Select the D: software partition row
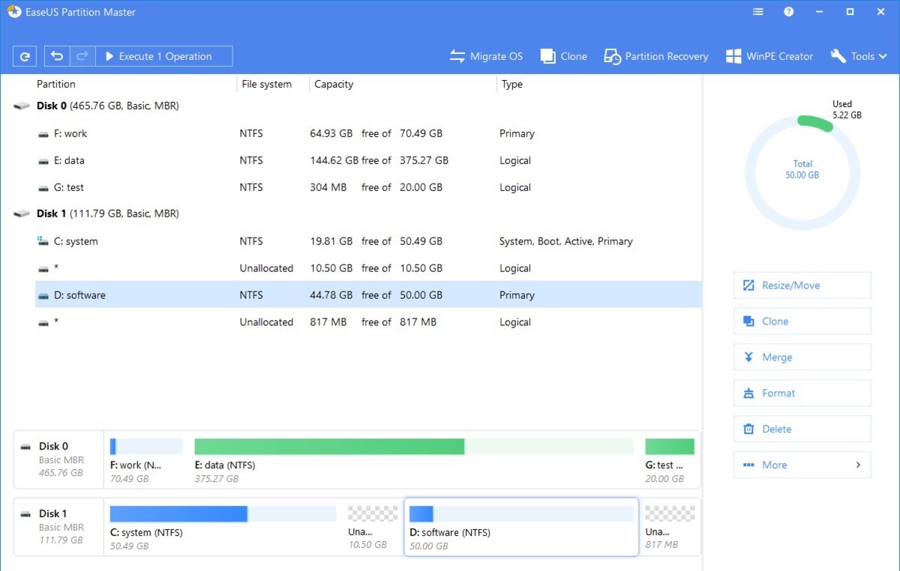900x571 pixels. 368,295
